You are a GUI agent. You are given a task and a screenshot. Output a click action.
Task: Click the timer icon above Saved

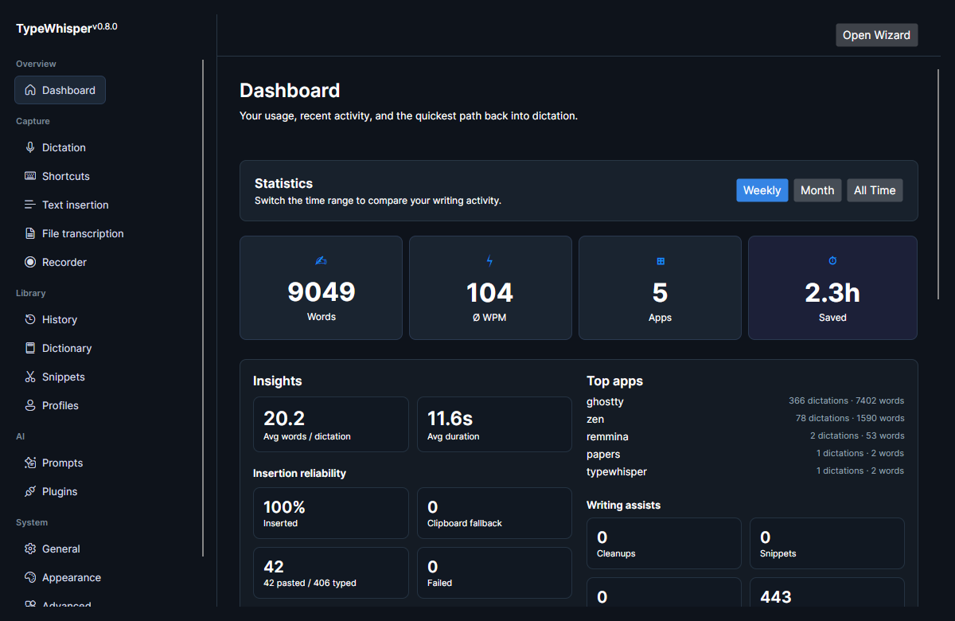click(832, 261)
